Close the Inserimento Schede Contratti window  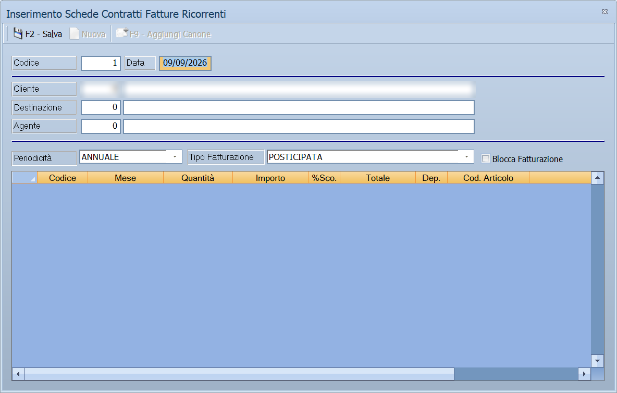pyautogui.click(x=605, y=12)
